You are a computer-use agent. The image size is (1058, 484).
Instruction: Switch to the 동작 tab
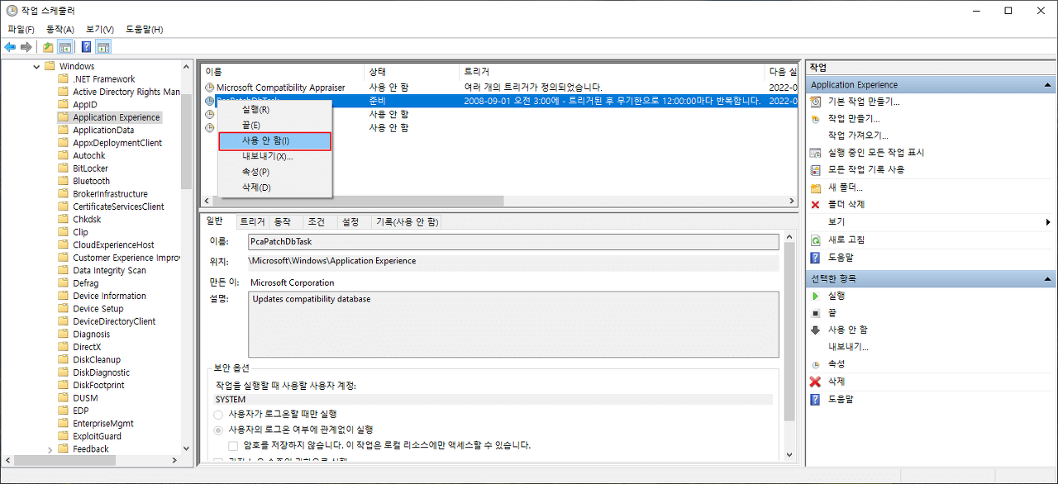(282, 222)
